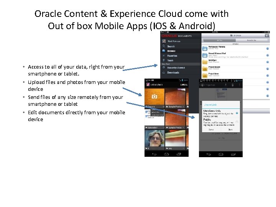
Task: Open the Workspaces Planning shared folder
Action: coord(235,48)
